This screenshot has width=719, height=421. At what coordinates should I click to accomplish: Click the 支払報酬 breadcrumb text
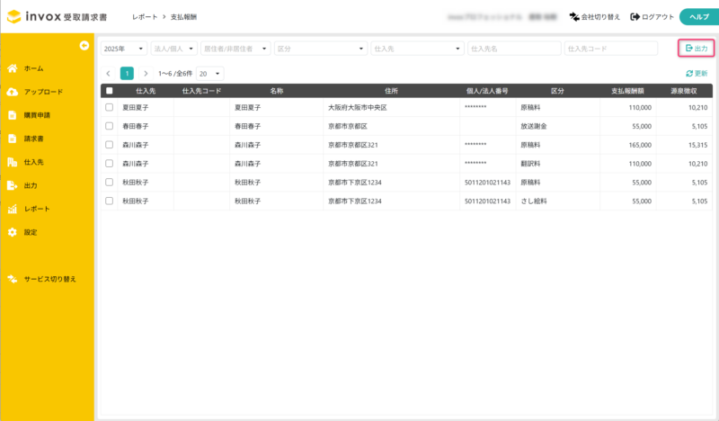pos(183,17)
